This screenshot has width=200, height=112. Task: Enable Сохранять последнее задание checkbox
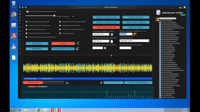pyautogui.click(x=27, y=33)
